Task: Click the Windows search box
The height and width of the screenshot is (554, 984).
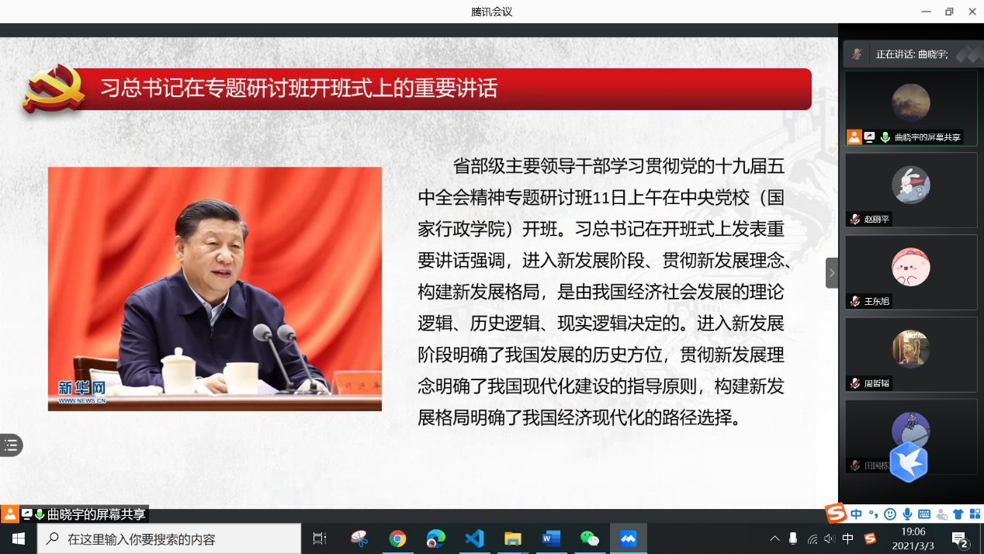Action: 169,538
